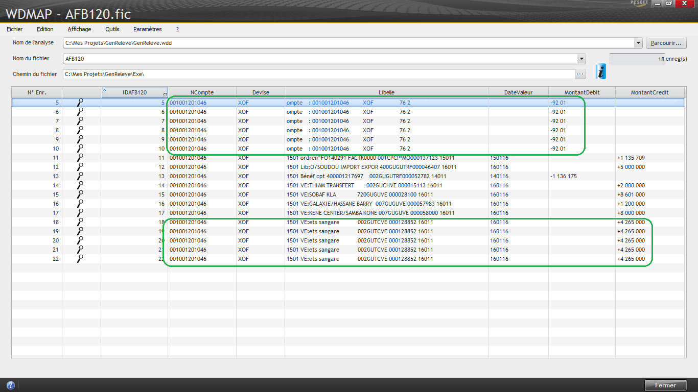Select credit +8 000 000 cell
The width and height of the screenshot is (698, 392).
650,213
